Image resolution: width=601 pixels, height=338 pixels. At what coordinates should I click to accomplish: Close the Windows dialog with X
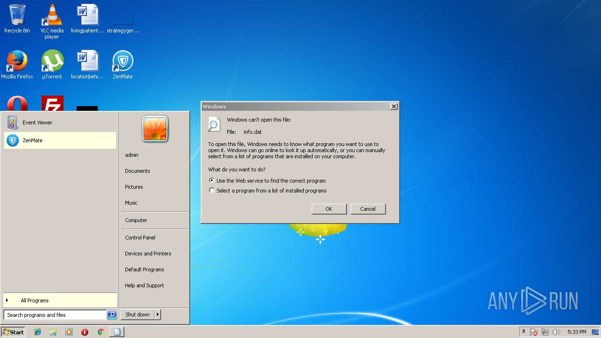(x=394, y=107)
